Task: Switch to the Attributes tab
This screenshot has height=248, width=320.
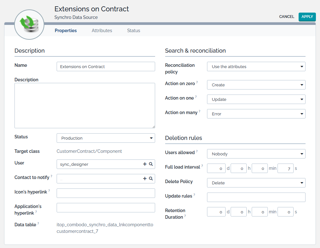Action: click(x=102, y=31)
